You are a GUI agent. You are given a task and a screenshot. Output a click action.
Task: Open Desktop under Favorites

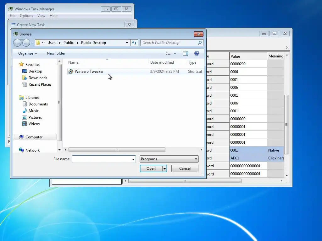[x=35, y=71]
